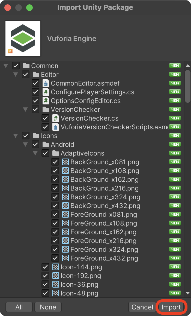Click the Android folder icon
This screenshot has height=316, width=191.
point(46,145)
